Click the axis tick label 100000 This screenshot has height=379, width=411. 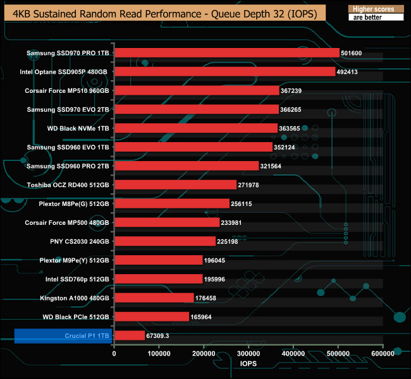[x=159, y=354]
